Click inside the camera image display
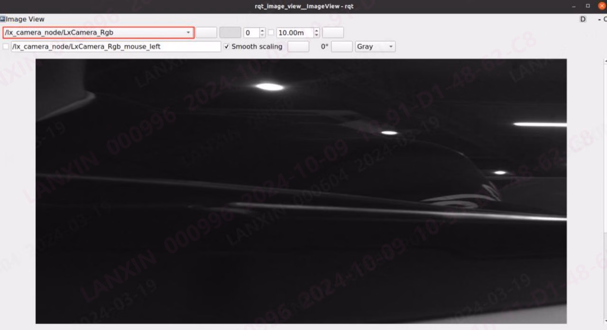Image resolution: width=607 pixels, height=330 pixels. [301, 191]
